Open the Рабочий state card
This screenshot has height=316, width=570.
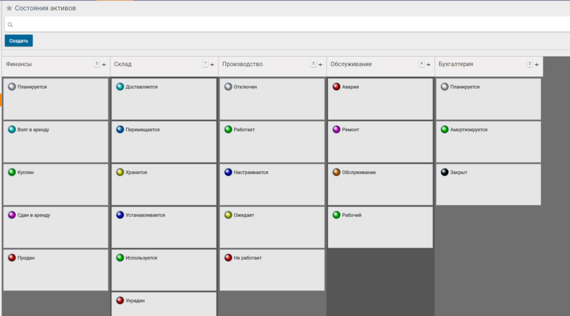click(x=380, y=228)
